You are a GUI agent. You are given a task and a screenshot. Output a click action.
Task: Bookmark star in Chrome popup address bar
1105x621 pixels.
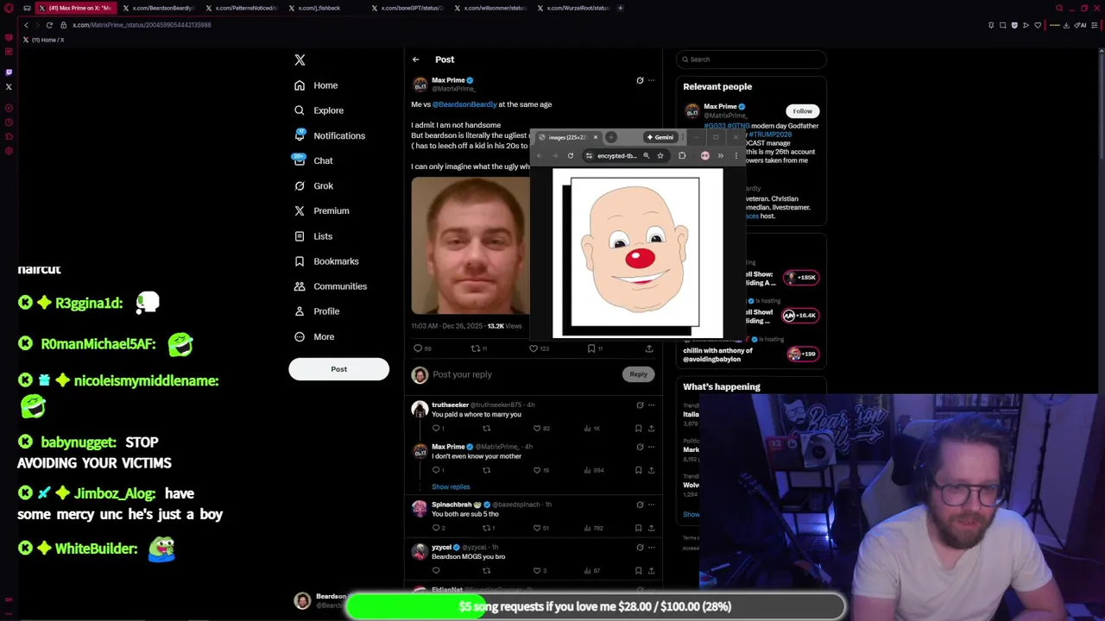pyautogui.click(x=660, y=156)
